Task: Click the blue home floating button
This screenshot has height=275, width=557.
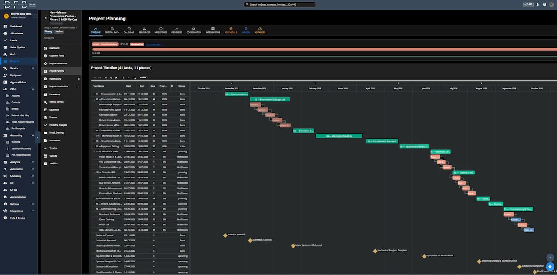Action: click(550, 266)
